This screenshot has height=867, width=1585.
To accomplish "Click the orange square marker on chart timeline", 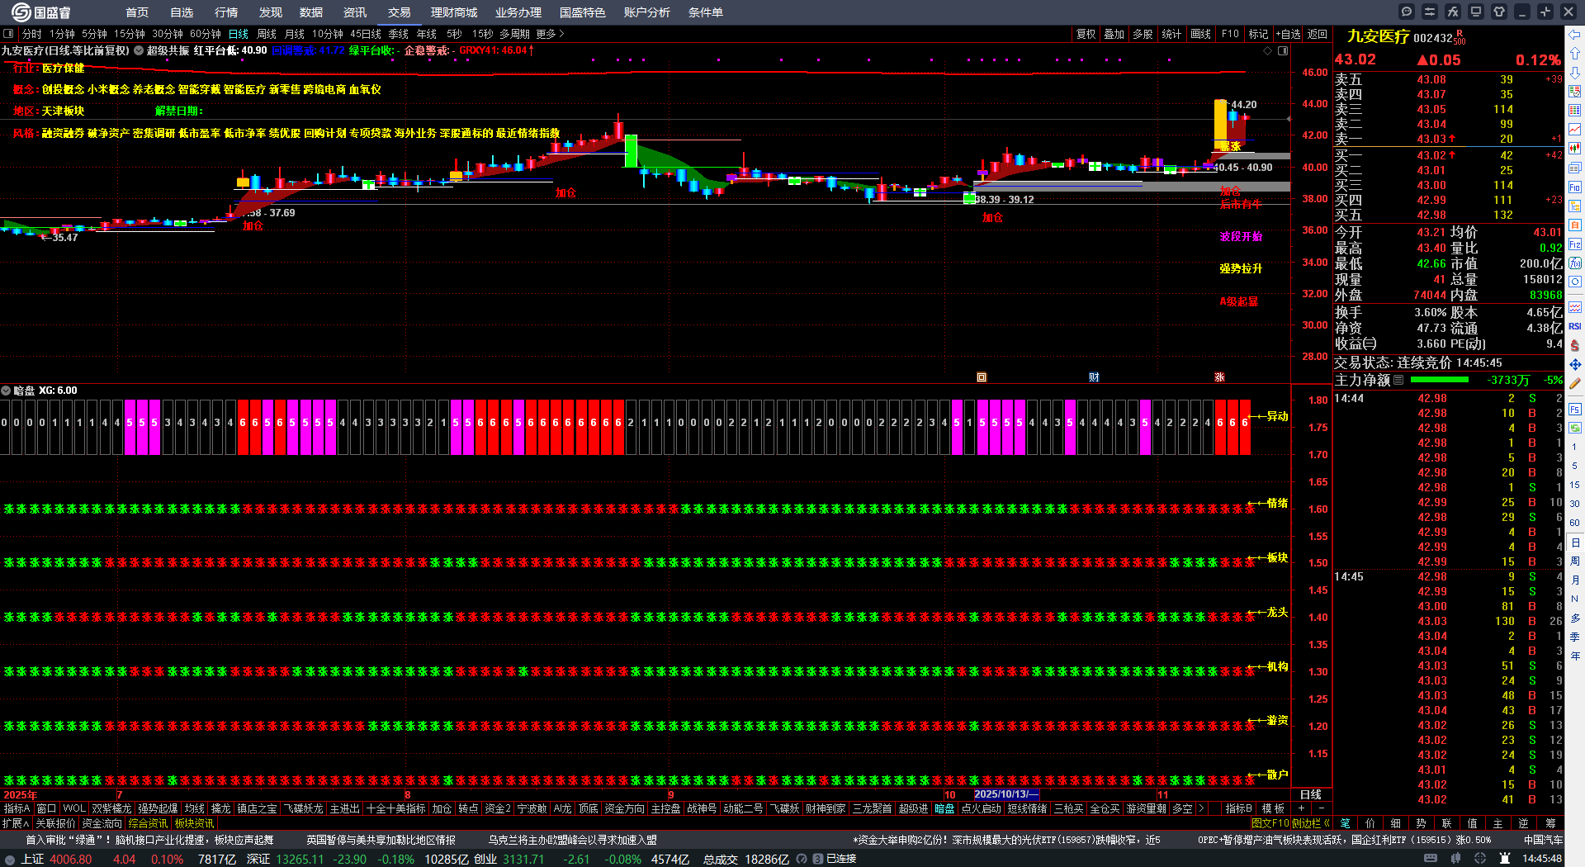I will (982, 377).
